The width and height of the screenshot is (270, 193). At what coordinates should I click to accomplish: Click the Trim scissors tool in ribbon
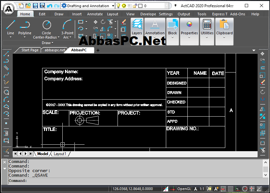110,22
